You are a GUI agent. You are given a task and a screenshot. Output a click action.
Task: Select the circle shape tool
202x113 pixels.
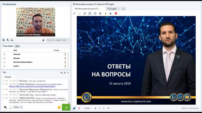point(95,13)
